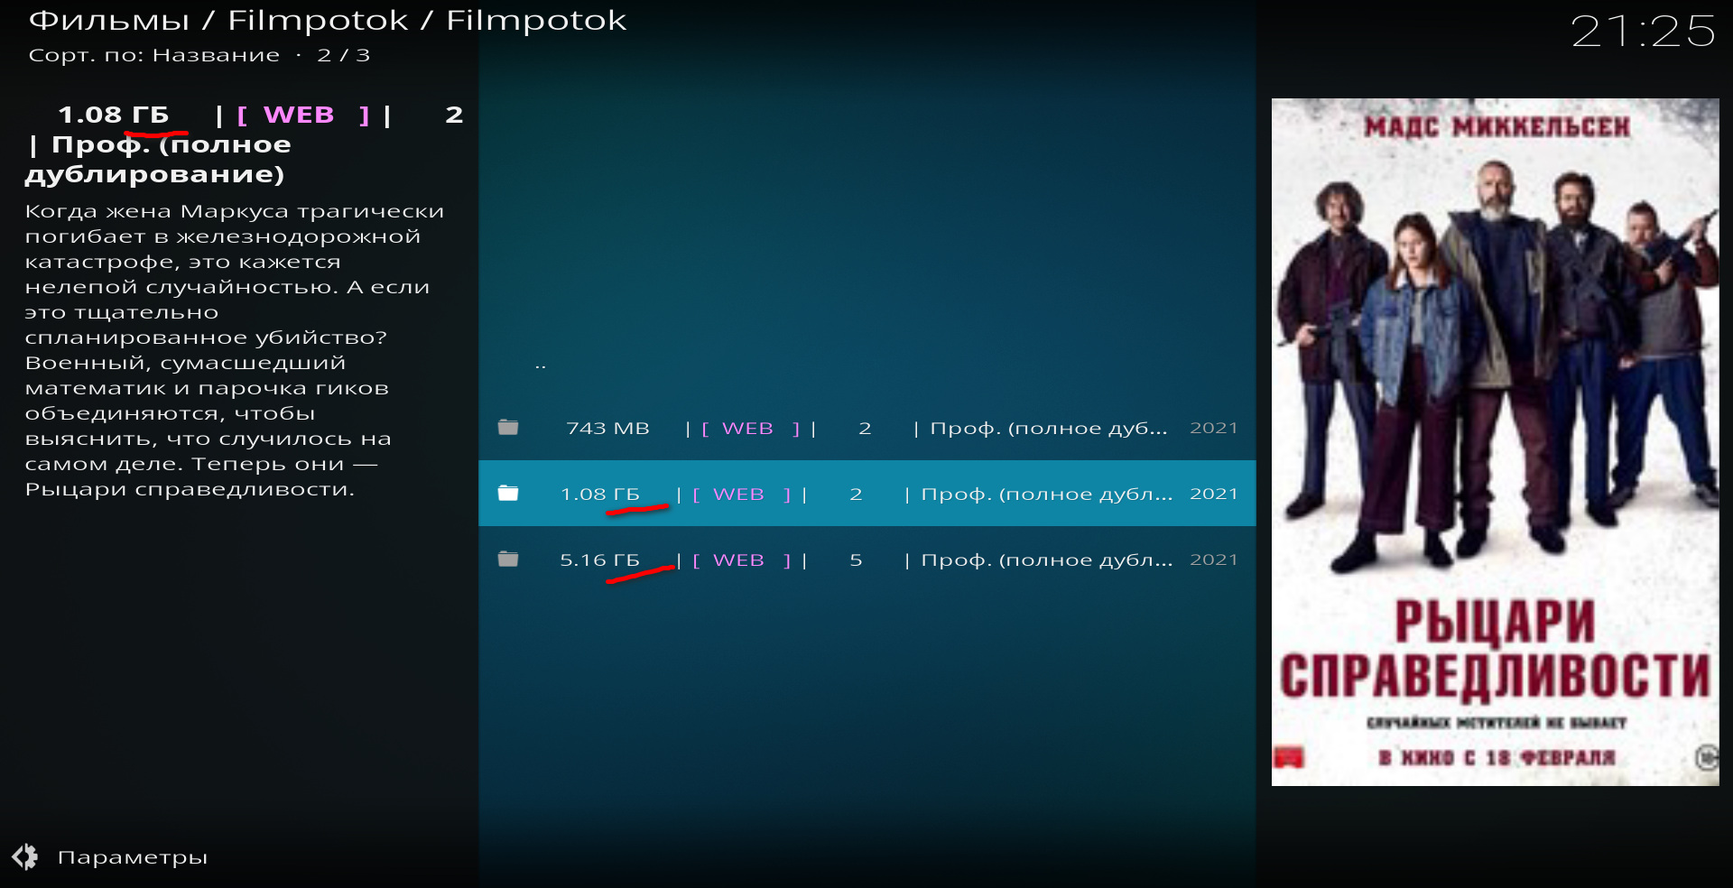
Task: Select the highlighted 1.08 ГБ size in list
Action: coord(599,495)
